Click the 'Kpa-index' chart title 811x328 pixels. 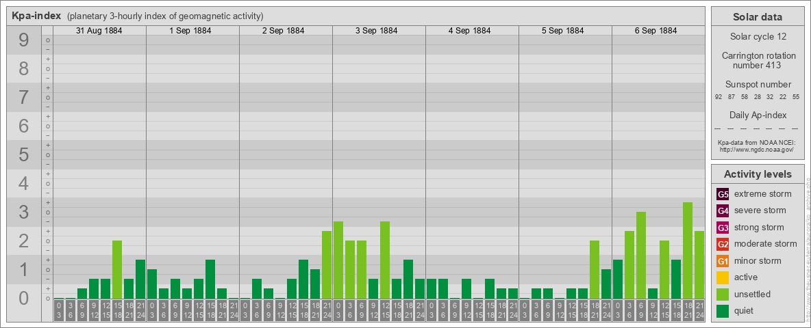[x=37, y=16]
